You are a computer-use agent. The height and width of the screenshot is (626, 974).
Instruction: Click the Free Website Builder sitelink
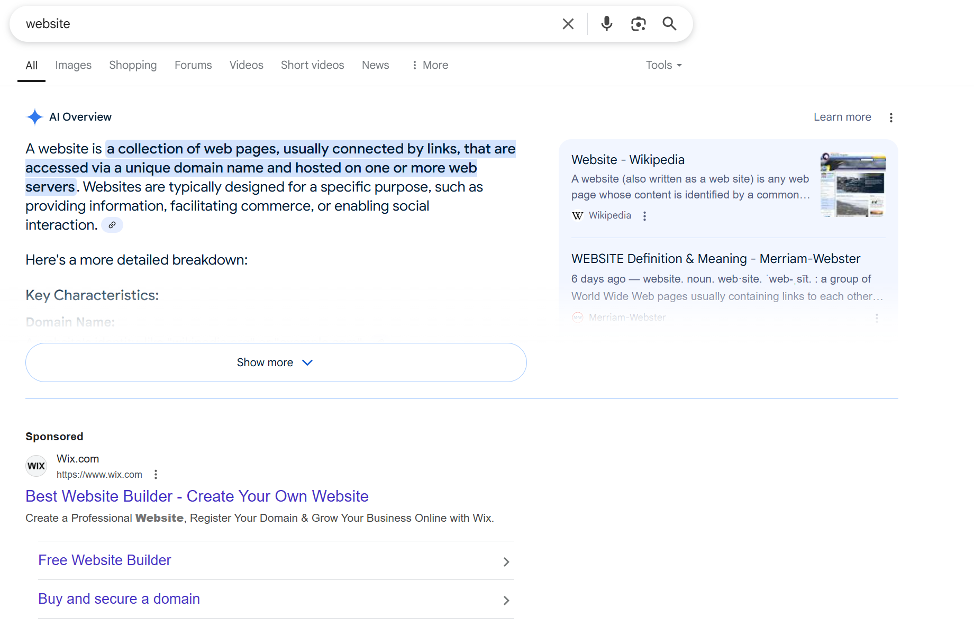[x=104, y=560]
